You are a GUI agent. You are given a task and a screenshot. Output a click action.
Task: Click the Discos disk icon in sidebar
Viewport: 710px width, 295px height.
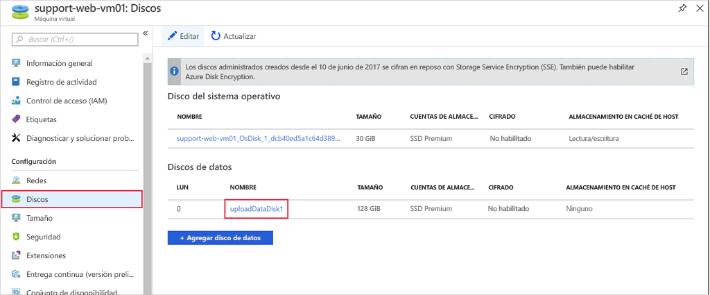[16, 199]
